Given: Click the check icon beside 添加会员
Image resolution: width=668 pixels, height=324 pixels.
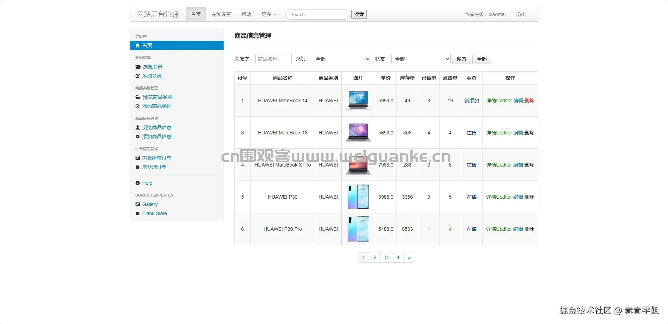Looking at the screenshot, I should [138, 76].
